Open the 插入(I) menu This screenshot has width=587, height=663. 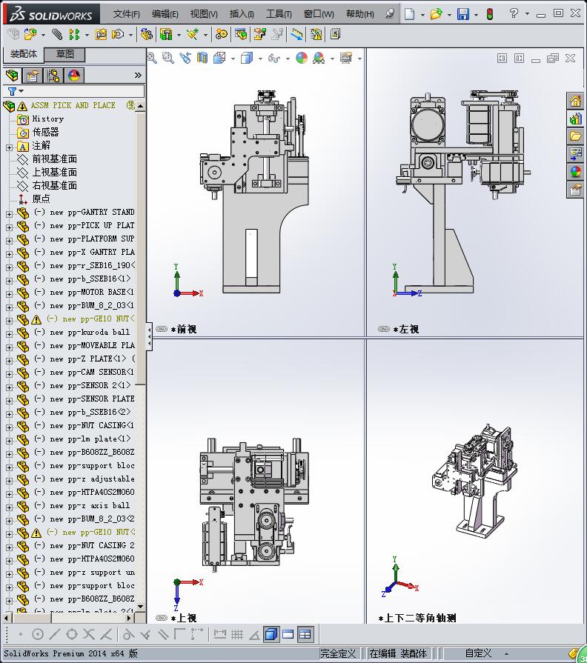click(x=242, y=14)
